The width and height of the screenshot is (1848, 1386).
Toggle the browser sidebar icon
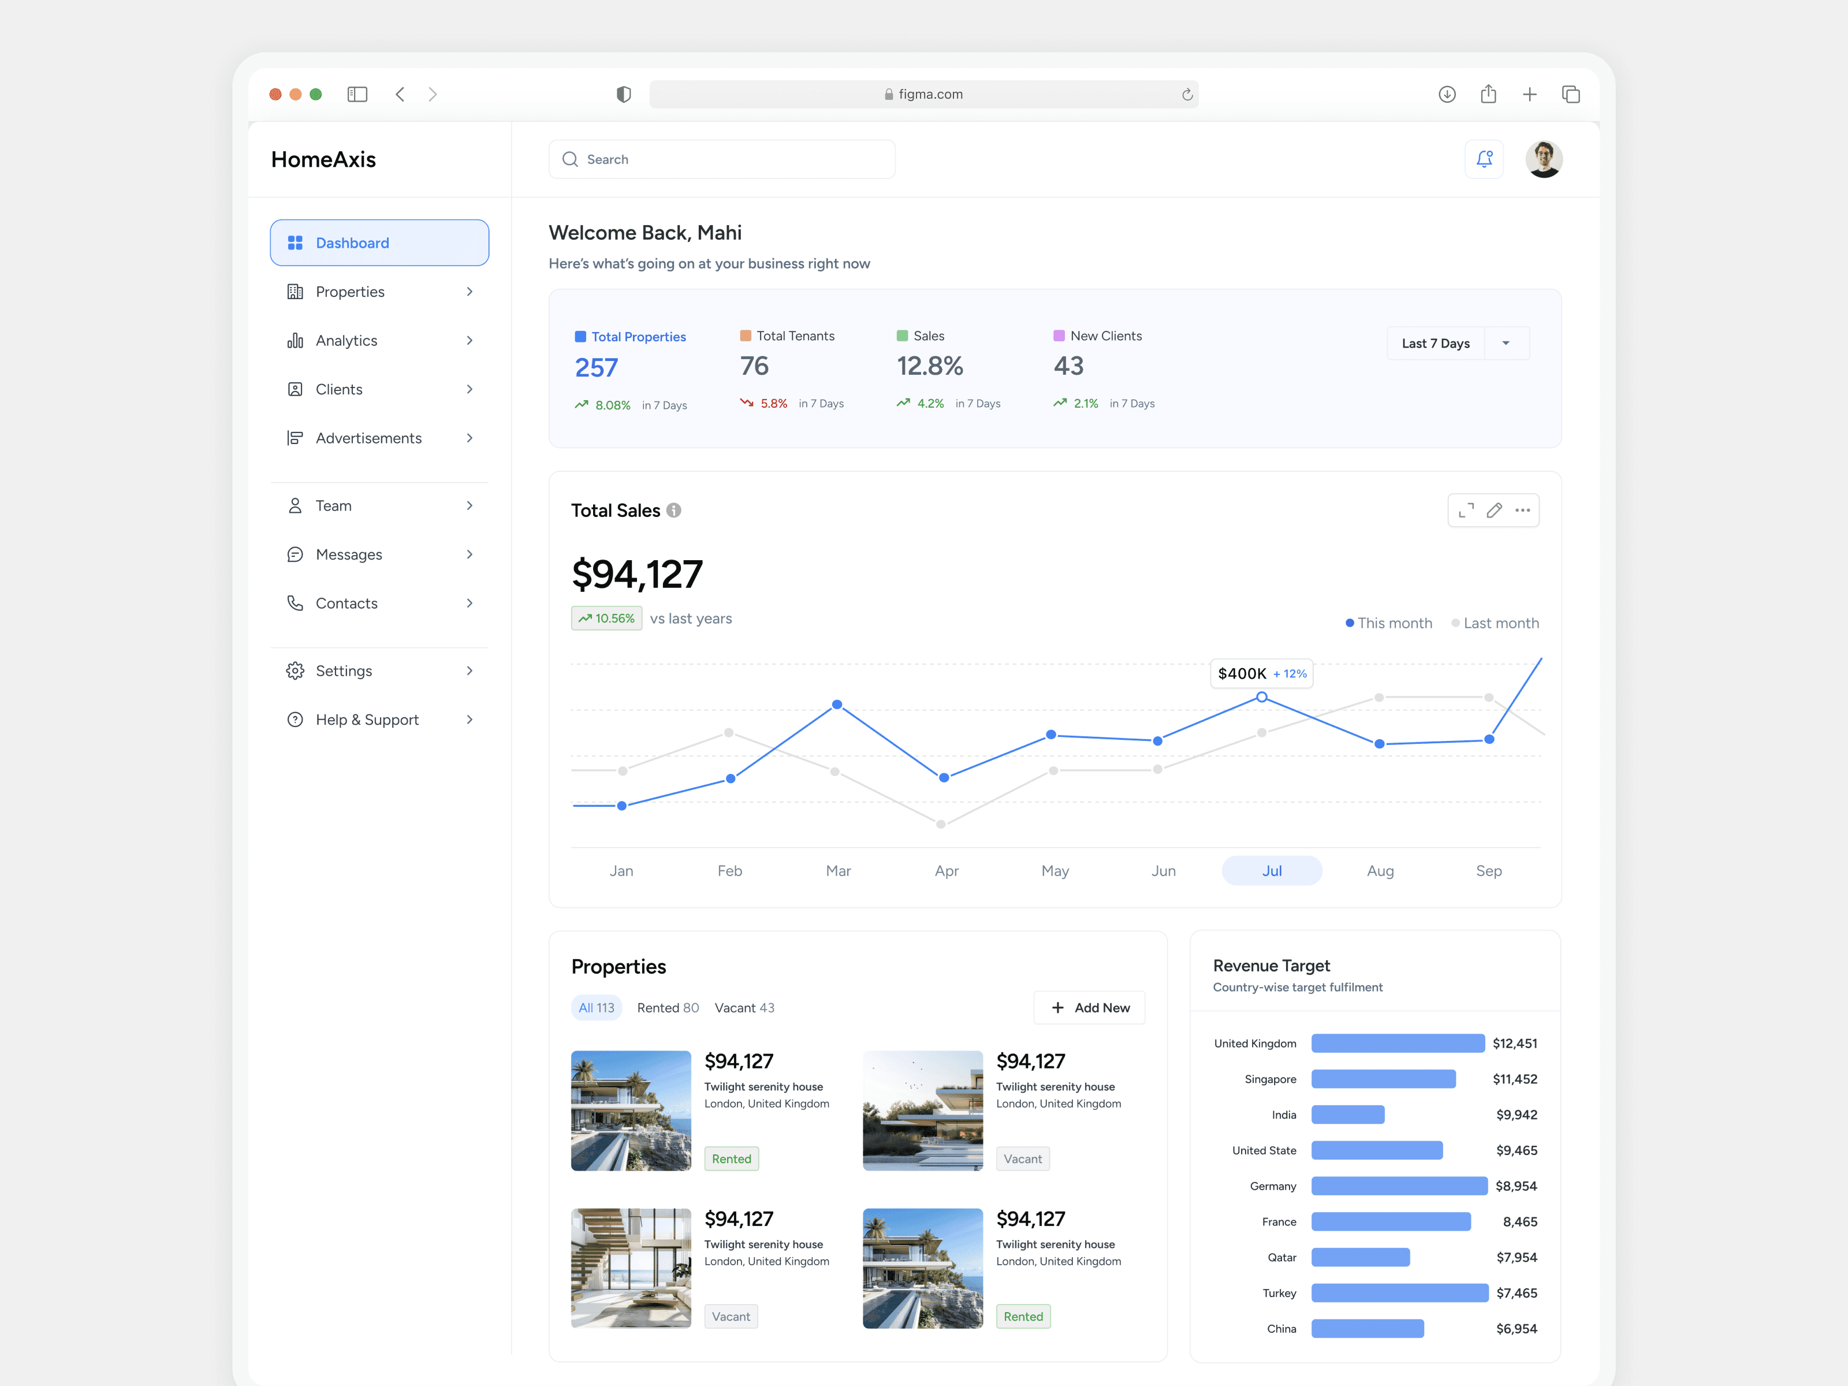point(357,94)
